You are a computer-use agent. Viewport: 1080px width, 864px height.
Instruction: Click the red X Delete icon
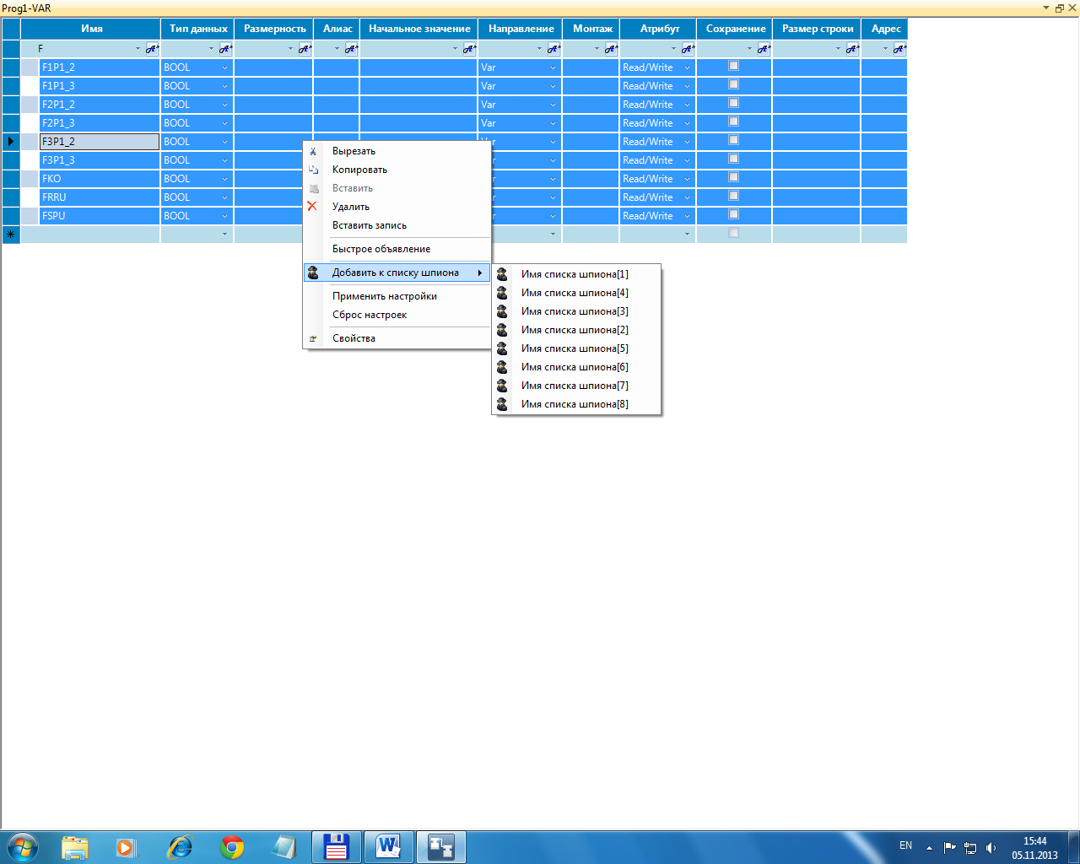tap(312, 206)
